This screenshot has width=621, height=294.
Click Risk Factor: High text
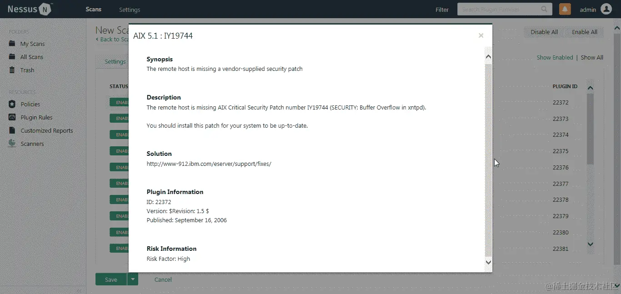[168, 259]
